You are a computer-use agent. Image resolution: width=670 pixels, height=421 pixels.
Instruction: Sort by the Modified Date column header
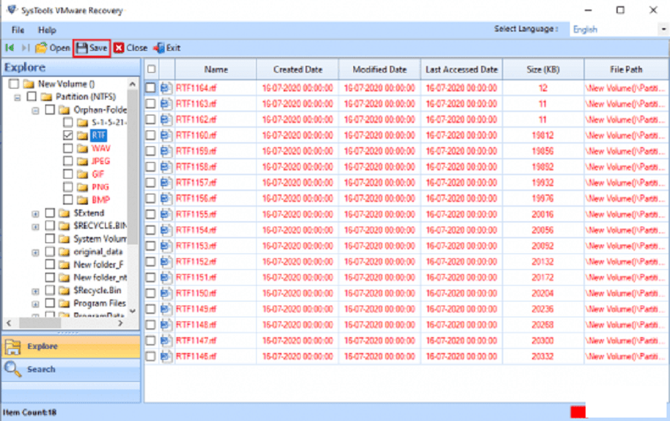pos(380,69)
